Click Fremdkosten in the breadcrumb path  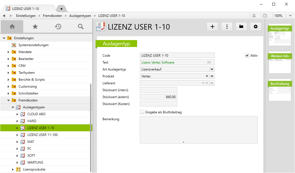[x=52, y=16]
